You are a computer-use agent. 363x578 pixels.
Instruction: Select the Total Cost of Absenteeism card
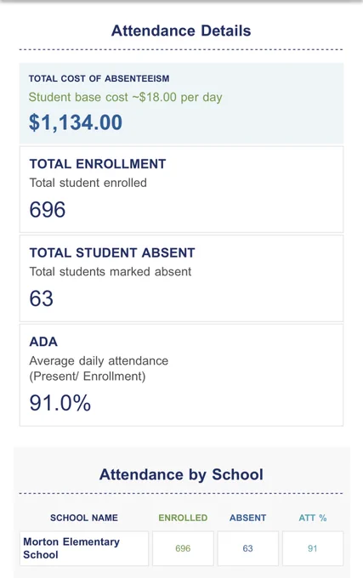coord(181,103)
